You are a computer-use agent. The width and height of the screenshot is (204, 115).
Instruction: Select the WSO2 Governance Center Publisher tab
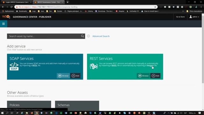click(x=49, y=2)
